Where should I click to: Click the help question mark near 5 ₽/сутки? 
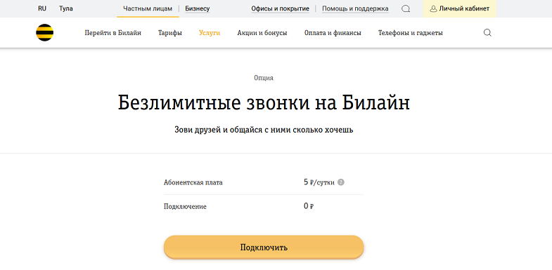tap(341, 182)
